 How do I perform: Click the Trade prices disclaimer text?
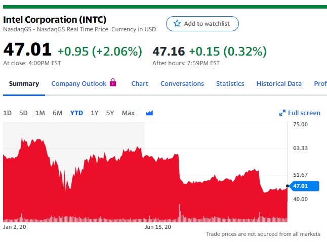pos(263,234)
